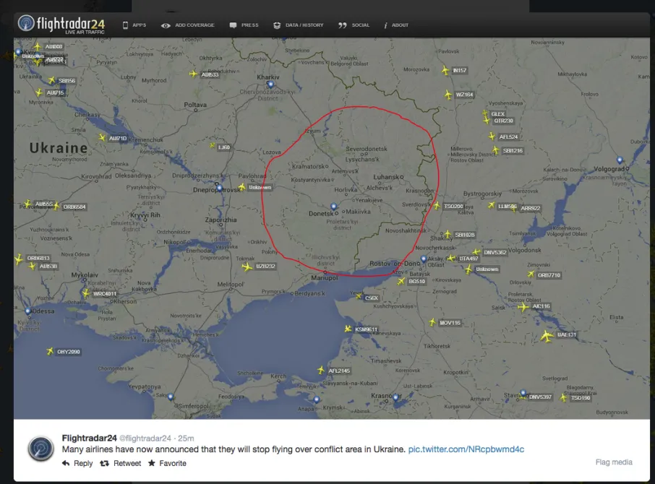Screen dimensions: 655x484
Task: Select the MOV116 aircraft icon
Action: [x=433, y=322]
